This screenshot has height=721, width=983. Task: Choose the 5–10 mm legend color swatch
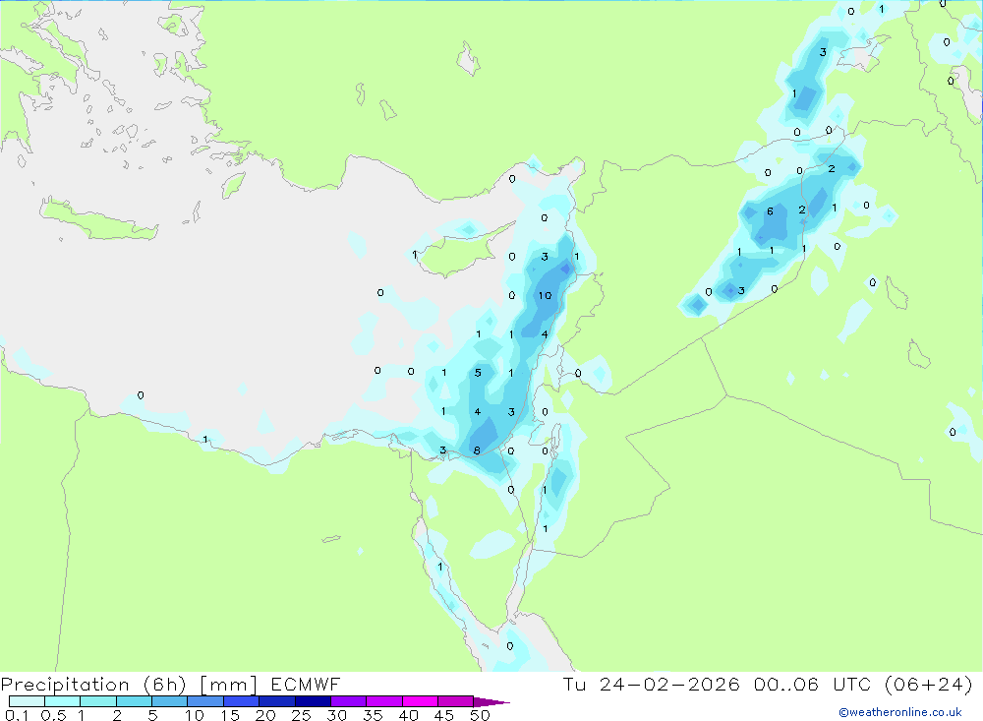pyautogui.click(x=170, y=701)
